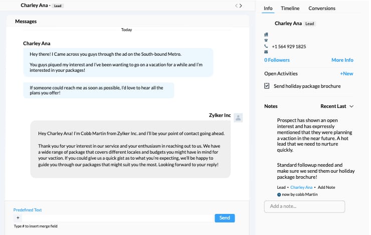This screenshot has height=235, width=371.
Task: Add a new open activity with +New
Action: pyautogui.click(x=346, y=74)
